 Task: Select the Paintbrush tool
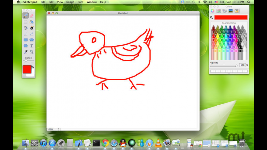[x=25, y=16]
